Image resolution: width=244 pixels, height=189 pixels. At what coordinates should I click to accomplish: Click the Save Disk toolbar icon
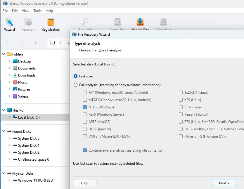pos(118,22)
